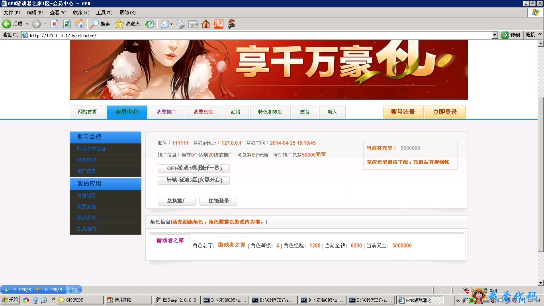Expand the Back button history dropdown
The height and width of the screenshot is (306, 544).
tap(27, 24)
